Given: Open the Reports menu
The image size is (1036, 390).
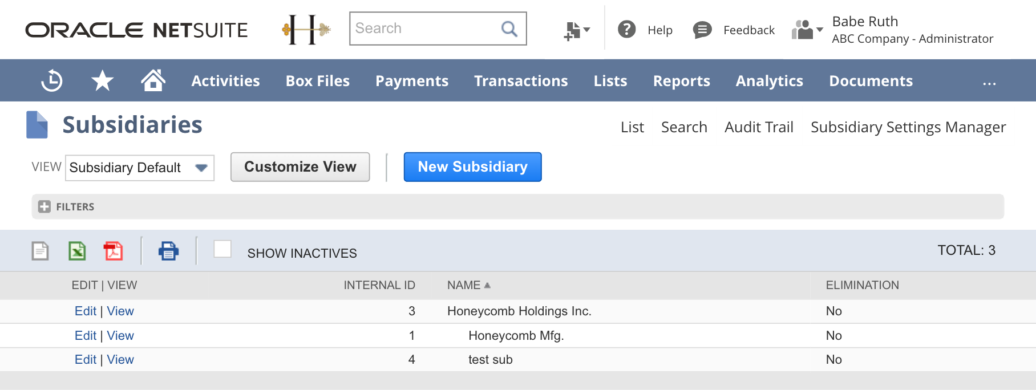Looking at the screenshot, I should (x=682, y=81).
